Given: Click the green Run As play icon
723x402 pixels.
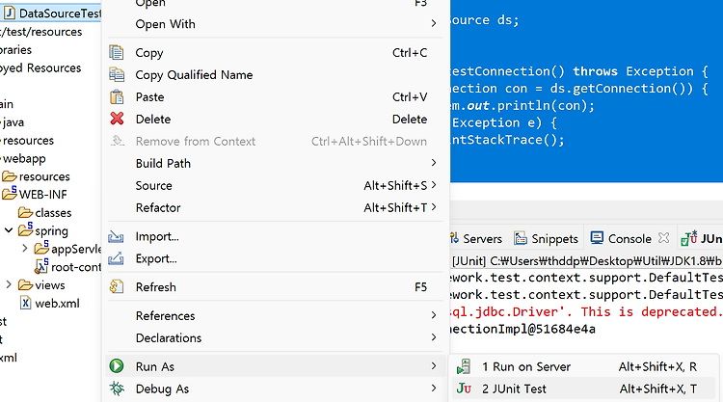Looking at the screenshot, I should tap(117, 366).
